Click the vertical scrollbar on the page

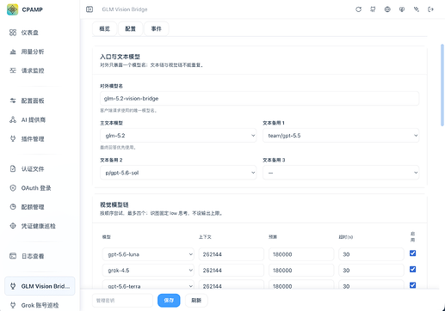tap(442, 85)
